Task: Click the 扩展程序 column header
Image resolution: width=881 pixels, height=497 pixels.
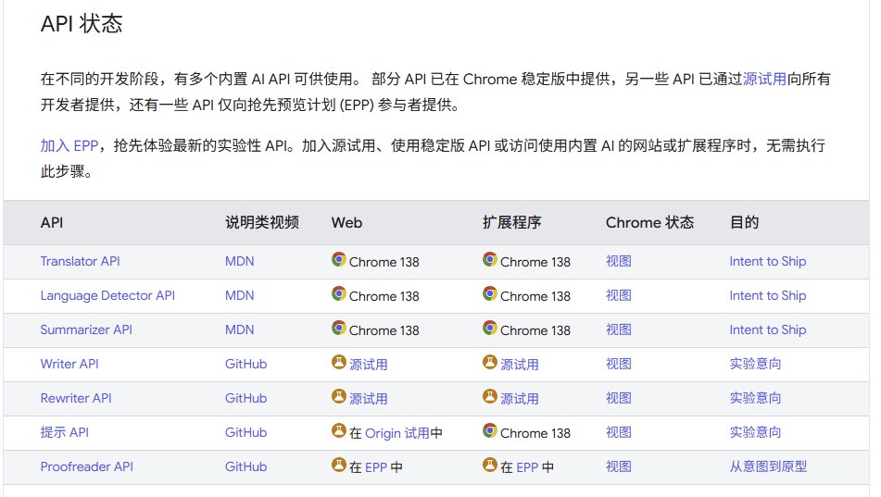Action: (512, 222)
